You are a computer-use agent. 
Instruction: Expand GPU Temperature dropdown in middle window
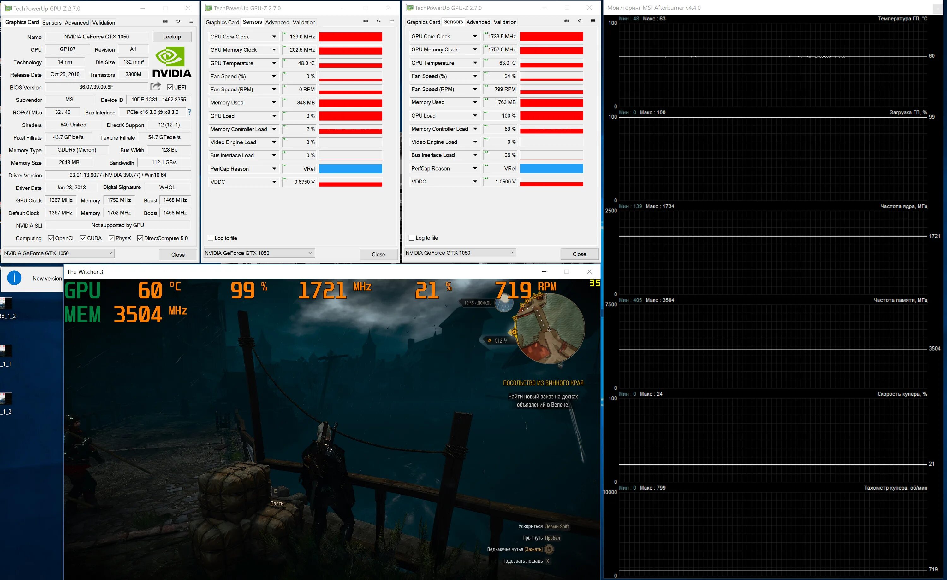point(274,63)
